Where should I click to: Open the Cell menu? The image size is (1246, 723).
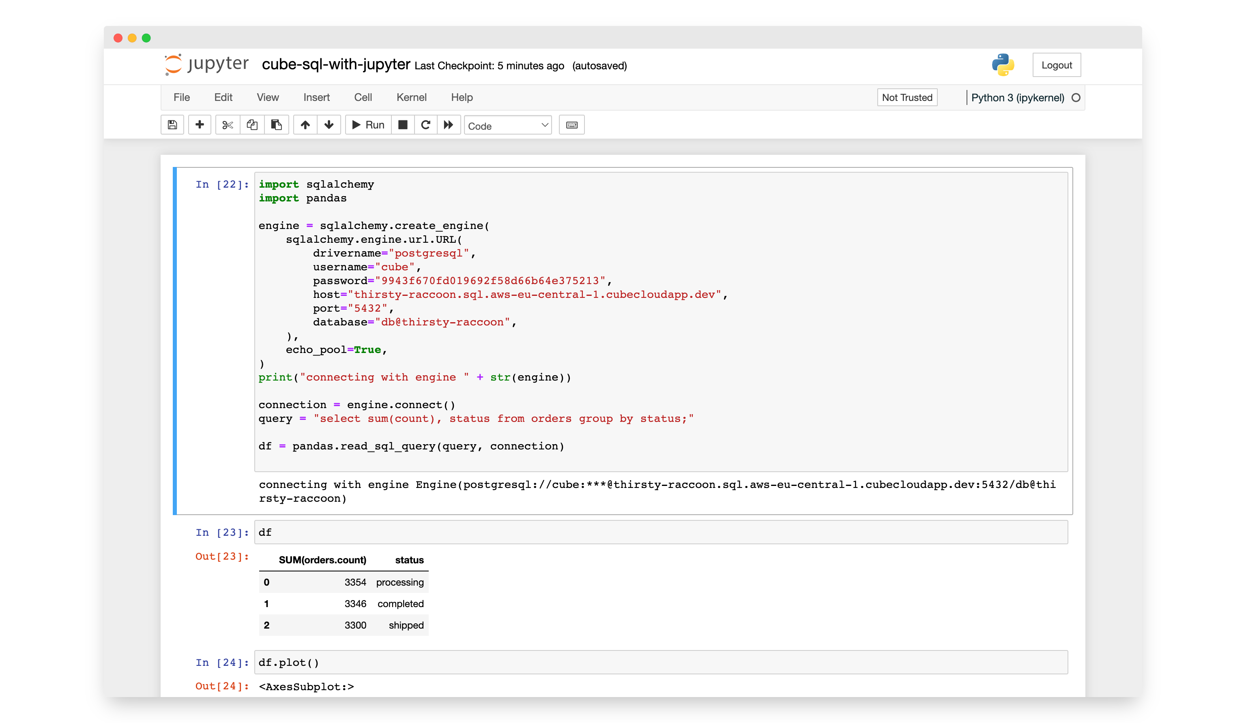click(363, 97)
